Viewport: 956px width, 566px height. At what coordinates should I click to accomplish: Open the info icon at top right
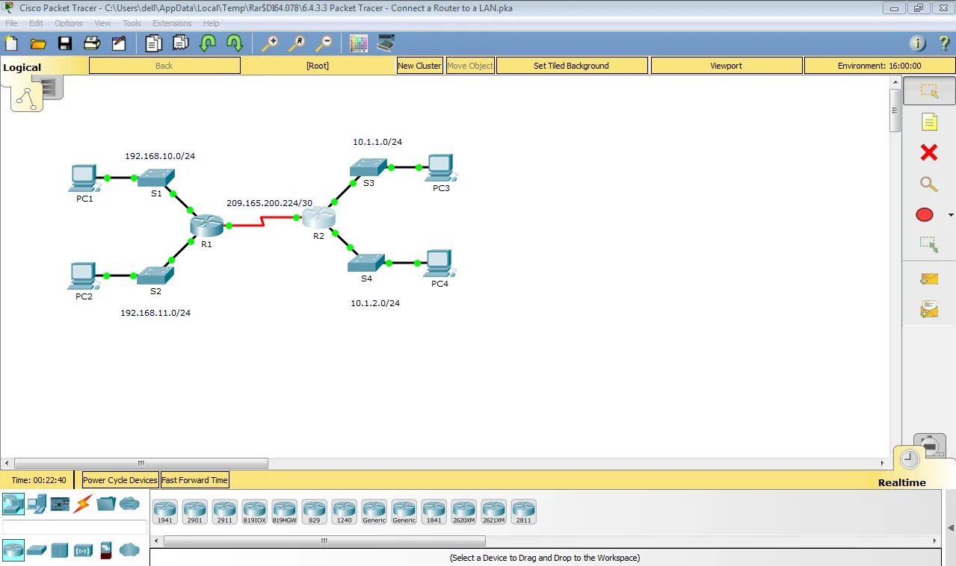click(x=918, y=43)
